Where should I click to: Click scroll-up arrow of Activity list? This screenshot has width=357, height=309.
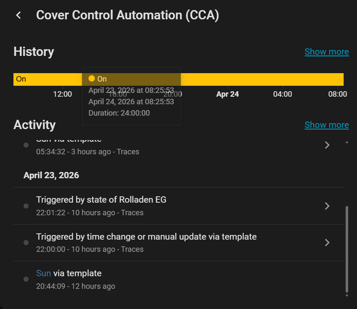coord(346,143)
